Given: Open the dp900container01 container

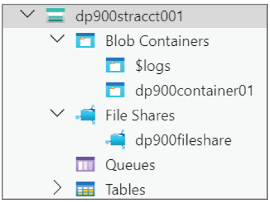Looking at the screenshot, I should click(194, 91).
